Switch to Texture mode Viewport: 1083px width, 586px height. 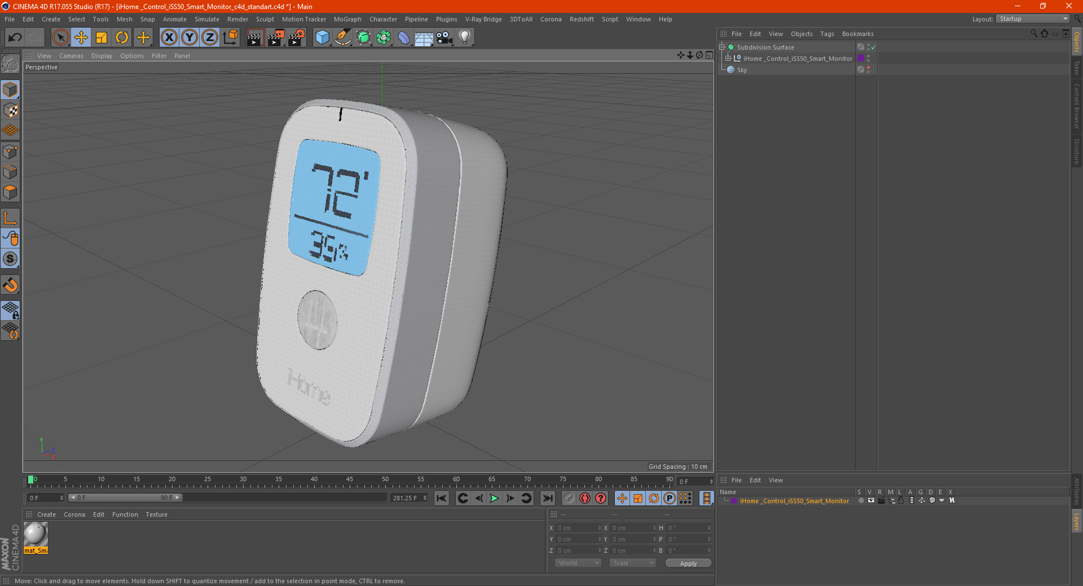(x=10, y=110)
